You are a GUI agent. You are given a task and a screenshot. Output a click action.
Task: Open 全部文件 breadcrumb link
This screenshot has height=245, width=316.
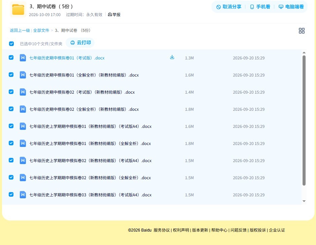41,31
